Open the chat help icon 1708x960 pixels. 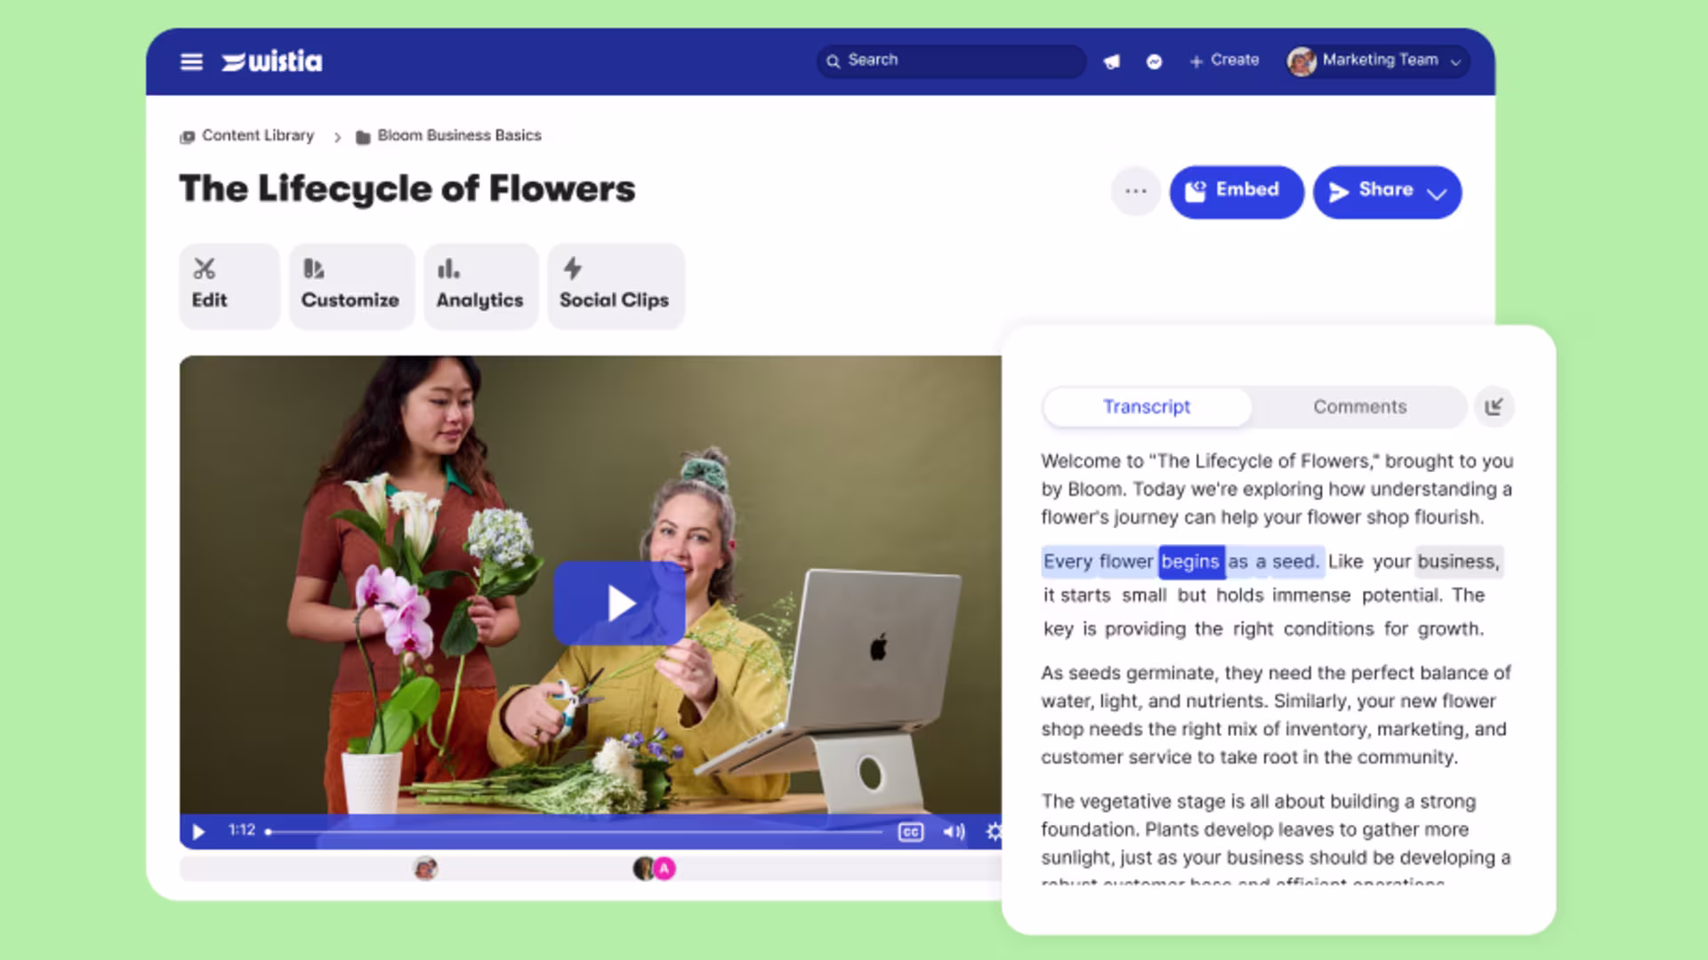click(1154, 61)
